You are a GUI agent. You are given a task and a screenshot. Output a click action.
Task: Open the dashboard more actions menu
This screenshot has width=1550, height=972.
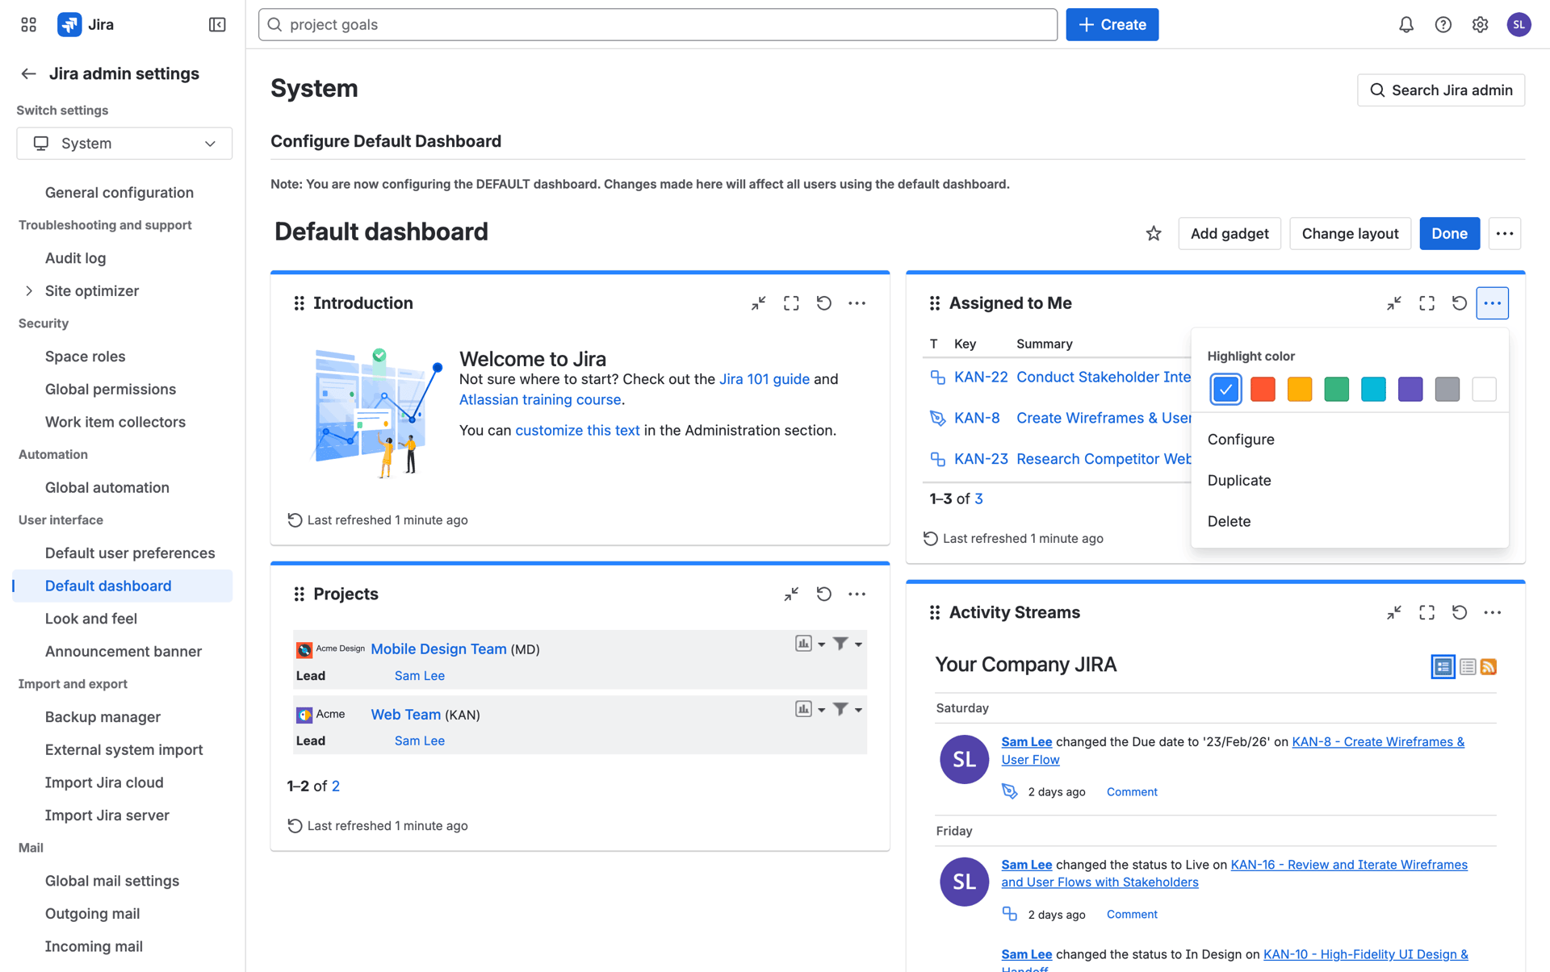(1505, 234)
